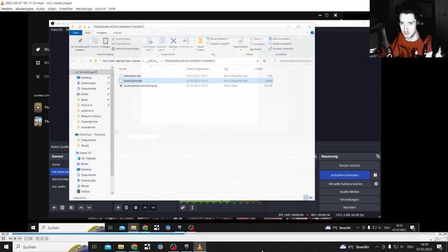The height and width of the screenshot is (252, 448).
Task: Move scene up arrow under Szenen
Action: (81, 207)
